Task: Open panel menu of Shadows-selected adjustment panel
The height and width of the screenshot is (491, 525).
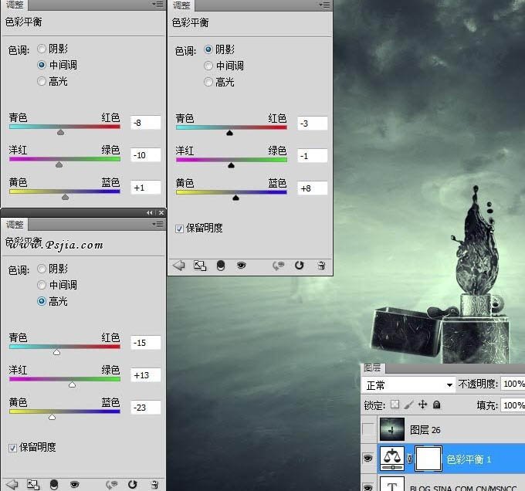Action: click(x=323, y=5)
